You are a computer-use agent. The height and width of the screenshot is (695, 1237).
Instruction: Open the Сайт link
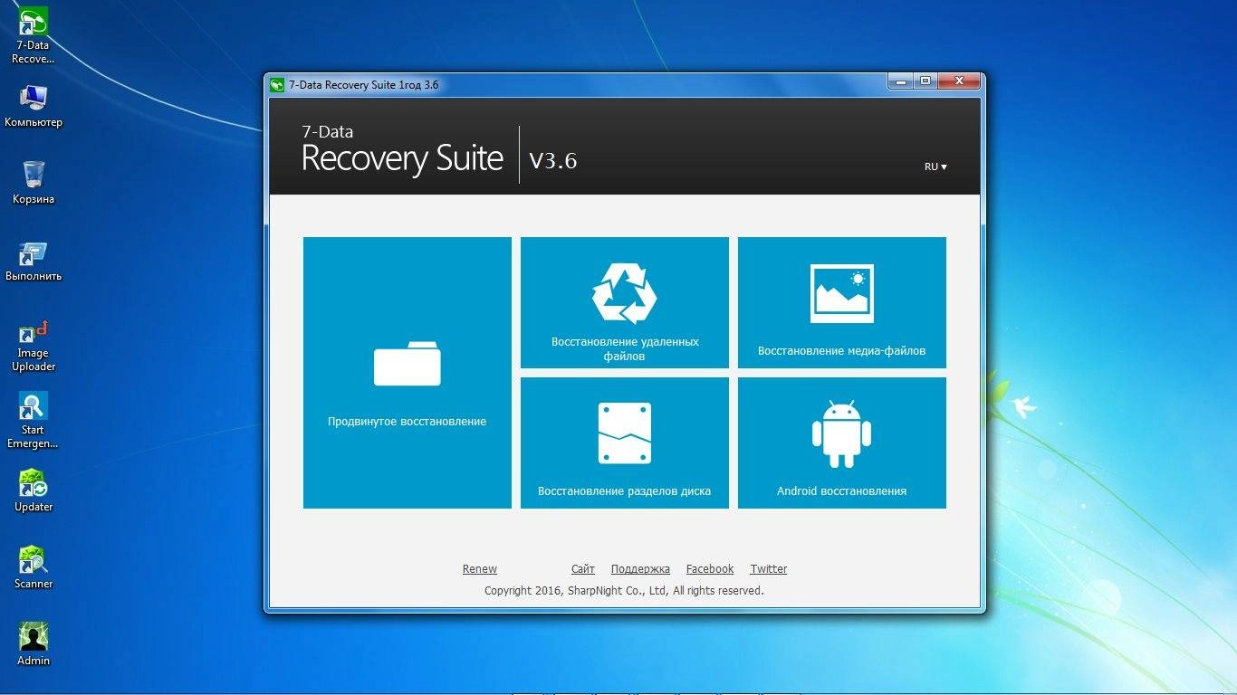[x=583, y=569]
